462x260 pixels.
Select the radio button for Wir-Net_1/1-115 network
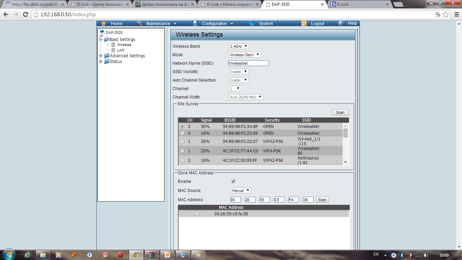pos(183,142)
